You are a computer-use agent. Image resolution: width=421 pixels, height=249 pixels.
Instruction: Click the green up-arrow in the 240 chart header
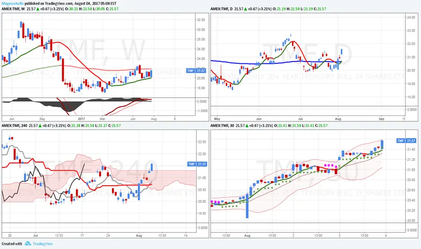pos(40,125)
